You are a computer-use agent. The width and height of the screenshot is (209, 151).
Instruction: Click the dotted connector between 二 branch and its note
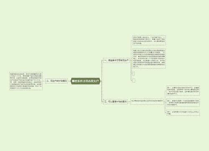(x=44, y=81)
